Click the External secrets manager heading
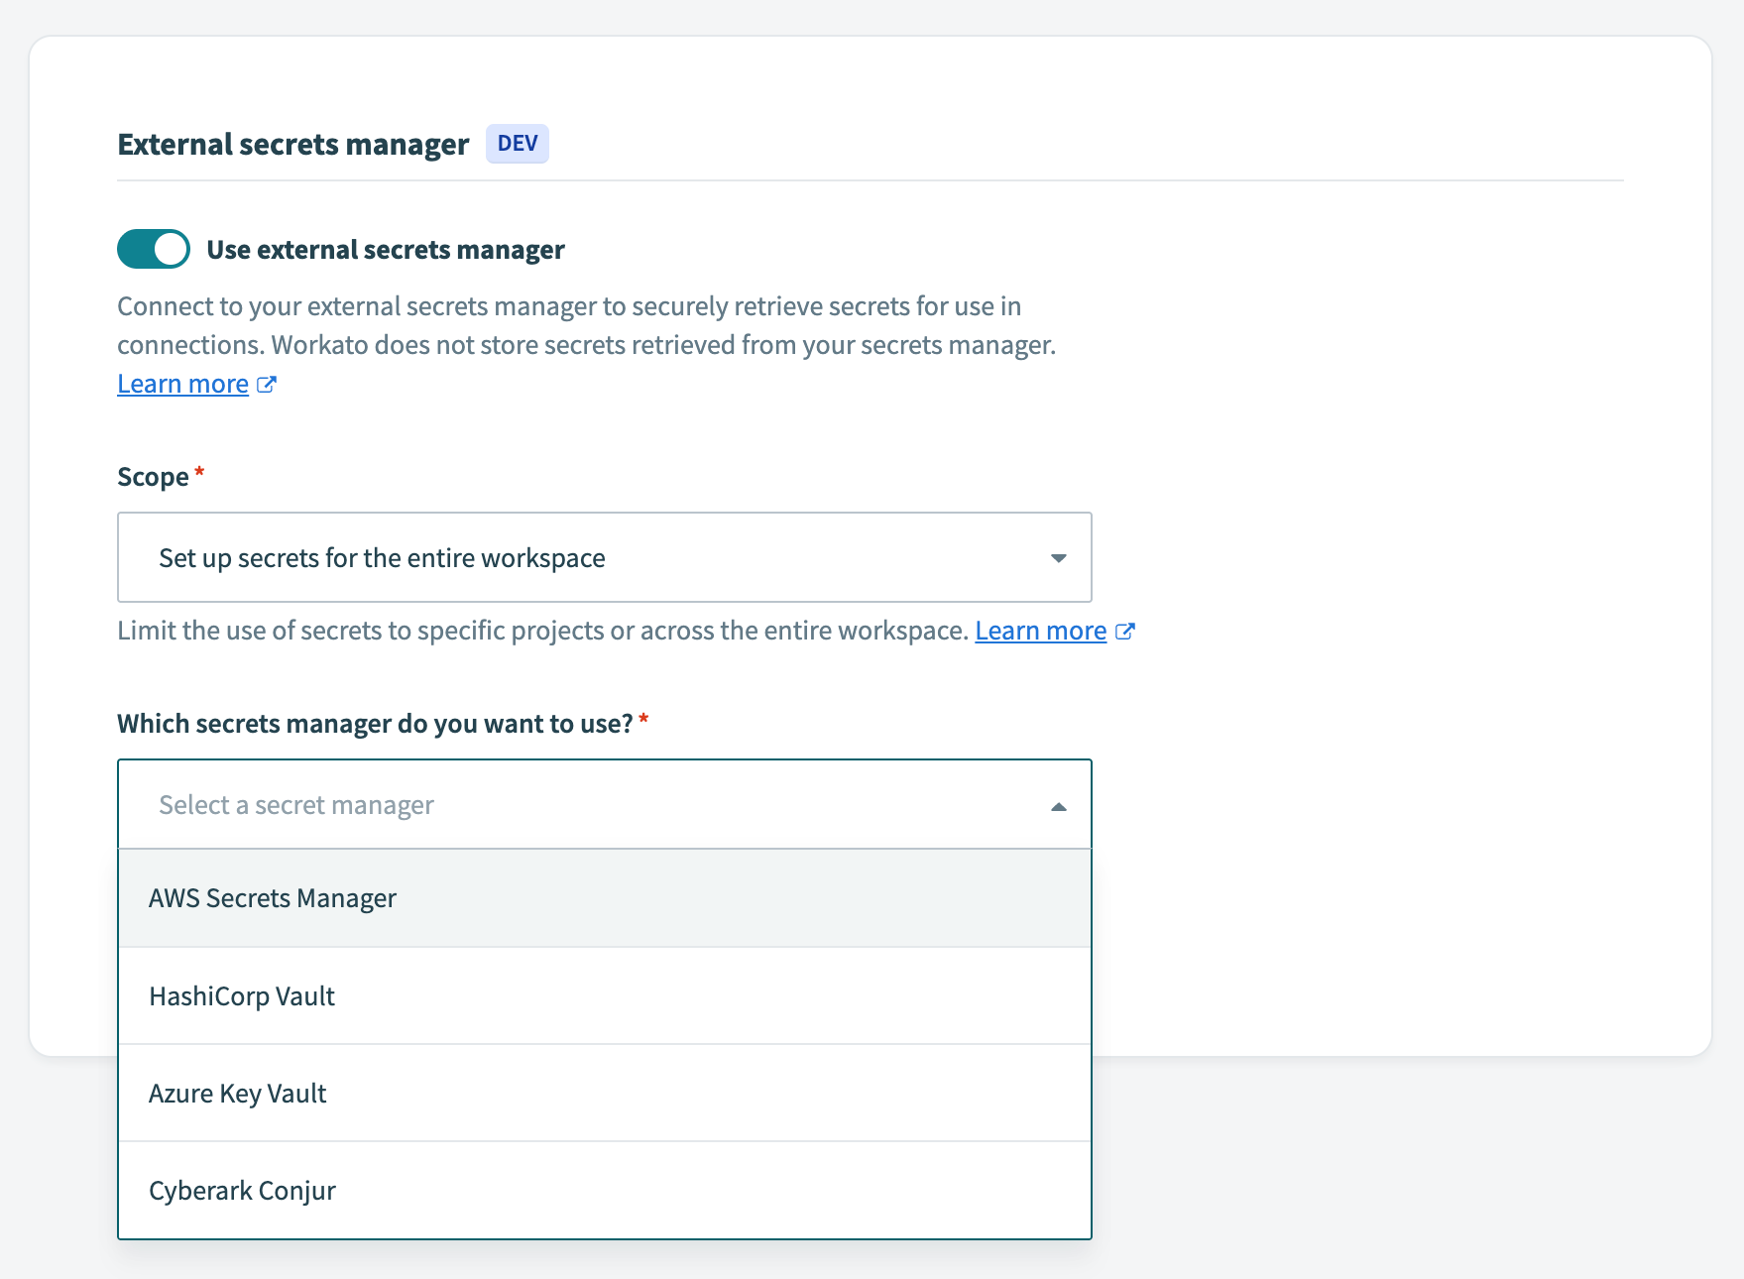This screenshot has height=1279, width=1744. [293, 145]
